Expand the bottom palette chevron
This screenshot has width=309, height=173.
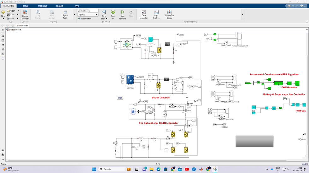(3, 159)
